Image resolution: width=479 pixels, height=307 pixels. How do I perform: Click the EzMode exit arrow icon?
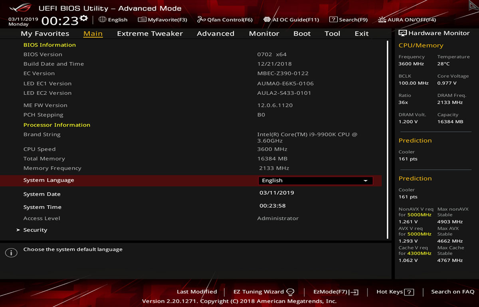pyautogui.click(x=354, y=292)
